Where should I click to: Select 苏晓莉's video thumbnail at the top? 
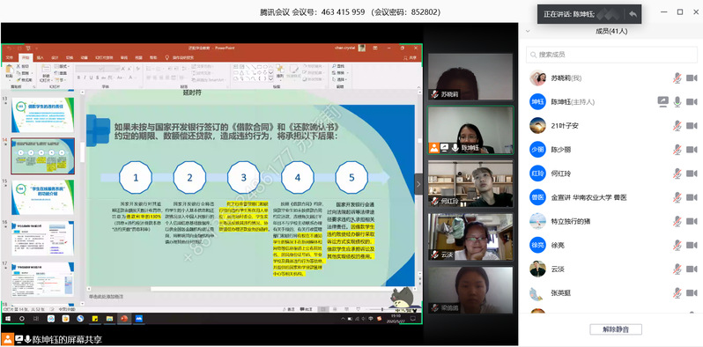click(x=470, y=77)
